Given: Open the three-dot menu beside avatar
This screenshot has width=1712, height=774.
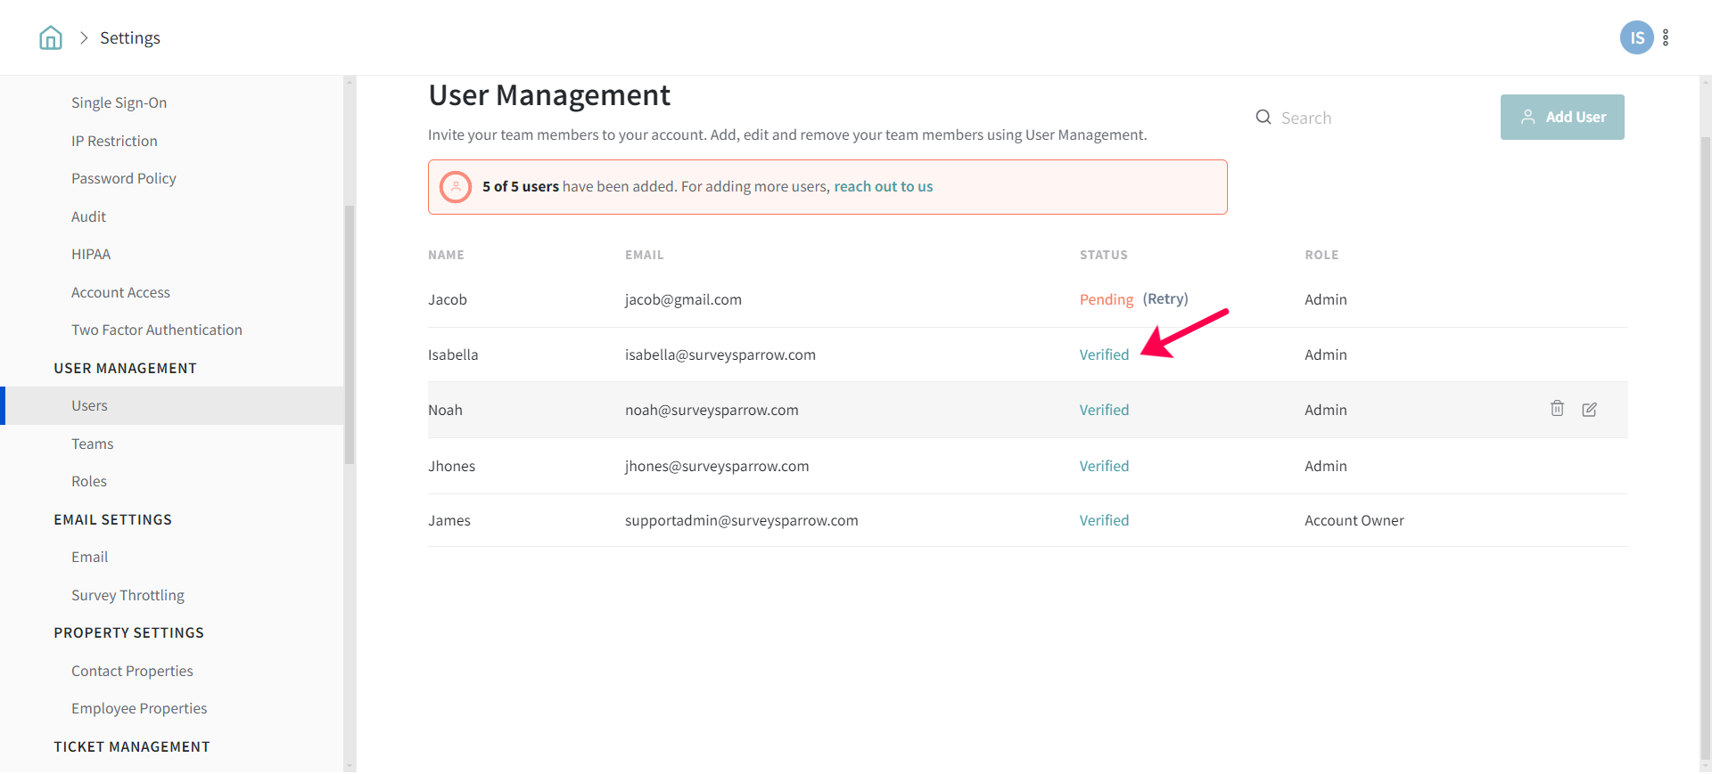Looking at the screenshot, I should coord(1666,37).
